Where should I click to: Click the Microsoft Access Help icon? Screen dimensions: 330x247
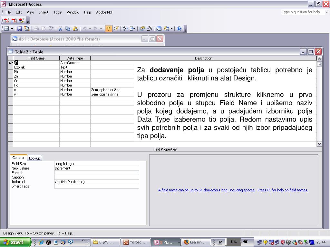(179, 29)
